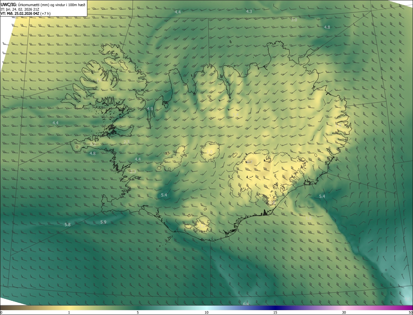413x315 pixels.
Task: Click the 5.8 value label on the map
Action: [67, 224]
